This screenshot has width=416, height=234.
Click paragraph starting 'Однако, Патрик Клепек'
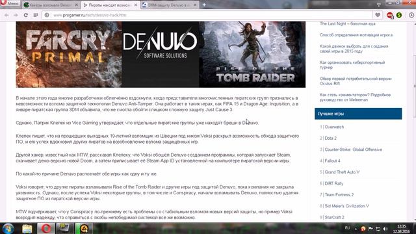(x=137, y=123)
